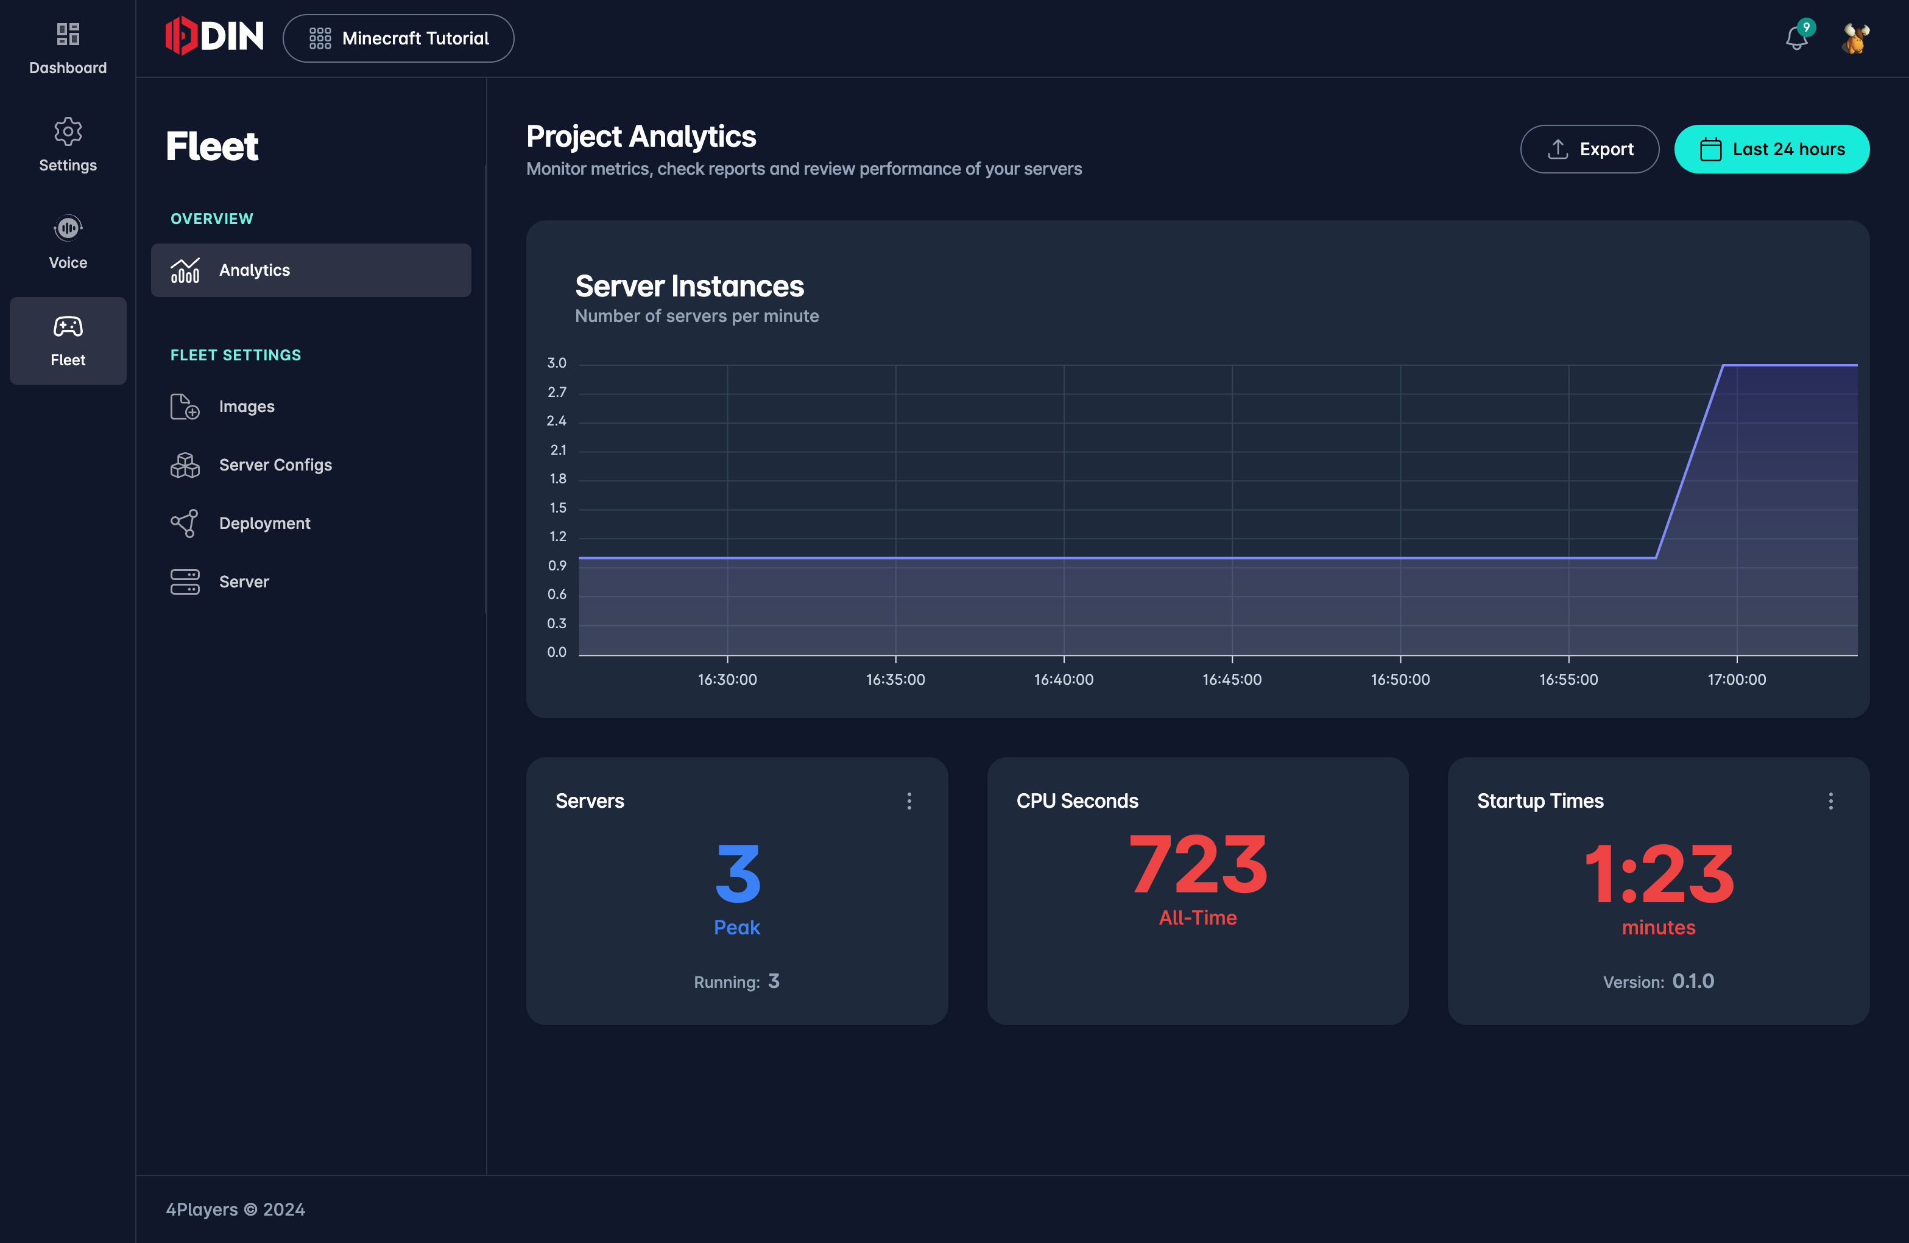Click the 16:55:00 axis label
Screen dimensions: 1909x1243
[x=1568, y=679]
